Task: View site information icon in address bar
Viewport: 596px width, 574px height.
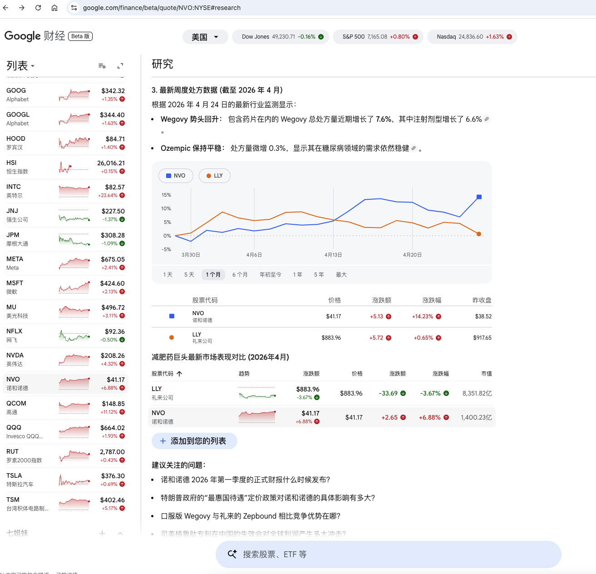Action: [x=74, y=8]
